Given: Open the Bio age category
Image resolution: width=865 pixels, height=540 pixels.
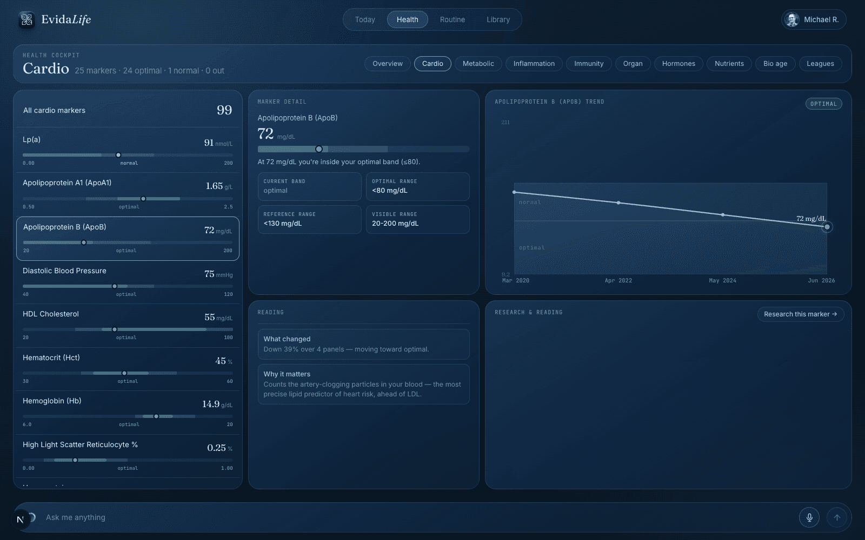Looking at the screenshot, I should tap(775, 64).
